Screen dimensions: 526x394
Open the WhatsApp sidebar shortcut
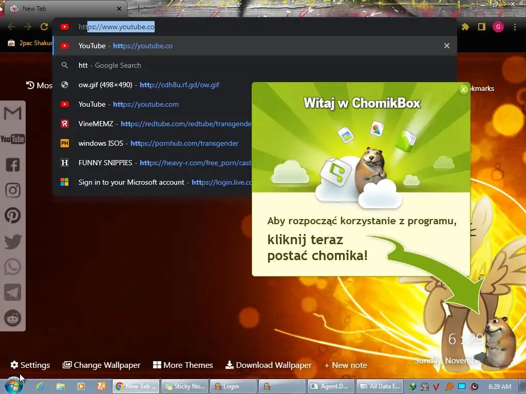click(x=13, y=267)
